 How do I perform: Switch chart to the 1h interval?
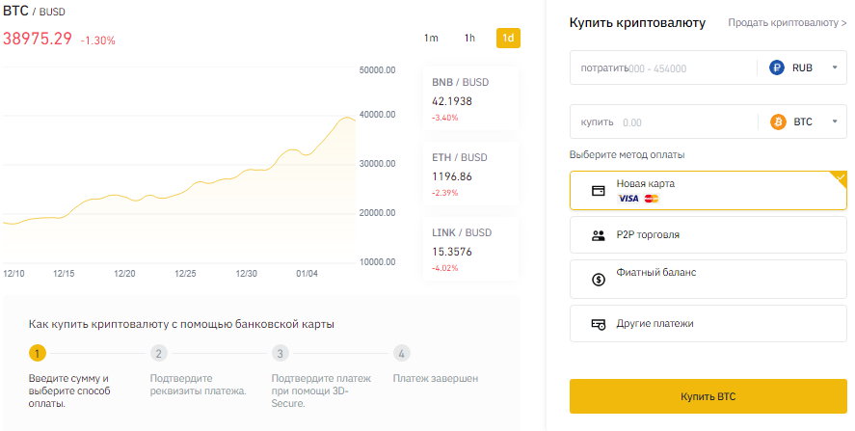point(469,38)
